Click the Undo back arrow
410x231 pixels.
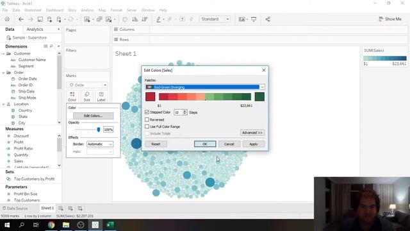point(21,19)
